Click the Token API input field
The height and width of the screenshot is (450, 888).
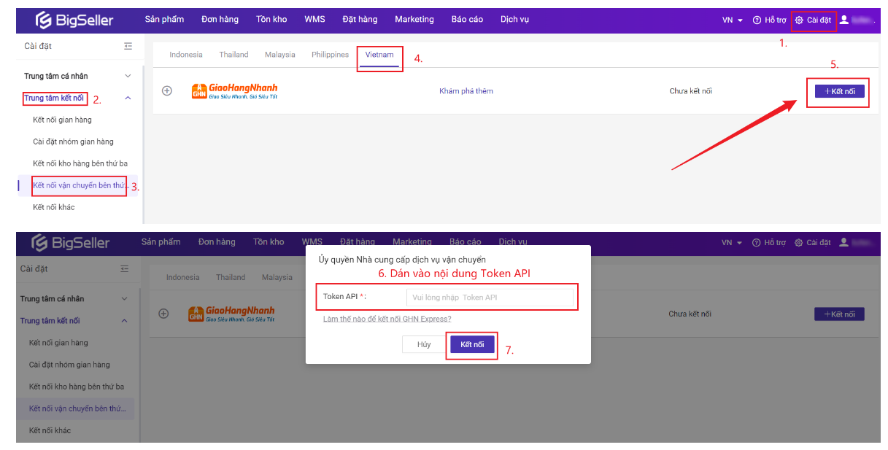(489, 298)
